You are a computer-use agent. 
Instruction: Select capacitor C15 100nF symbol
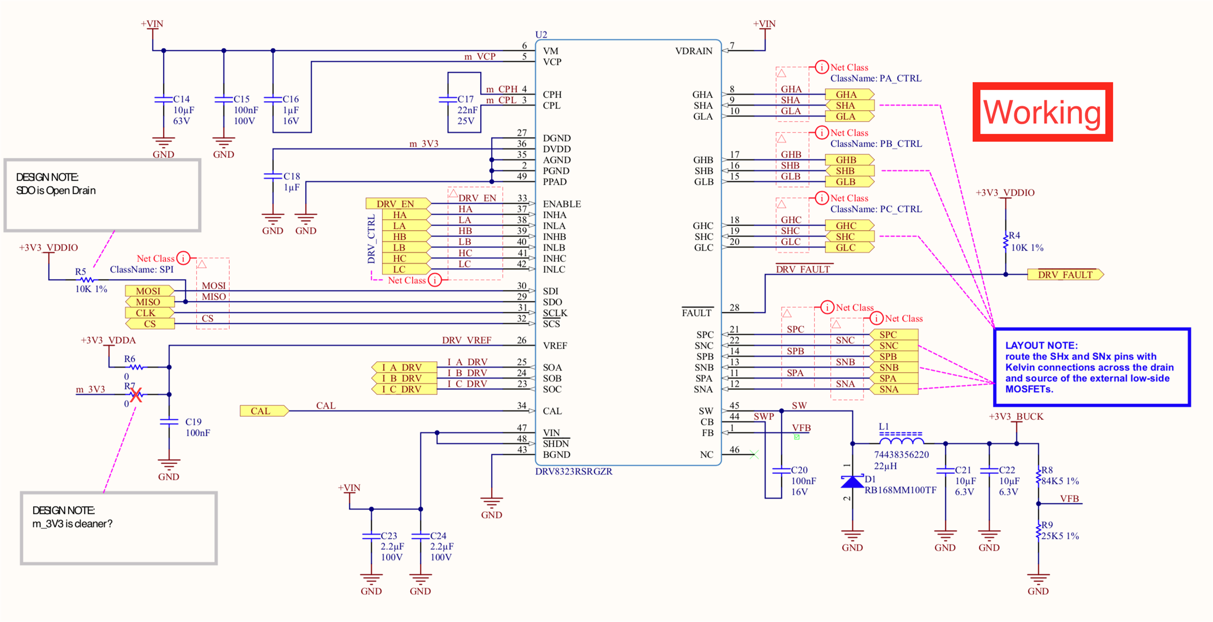[224, 100]
